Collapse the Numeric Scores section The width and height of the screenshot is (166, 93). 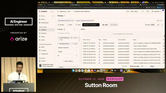point(58,44)
